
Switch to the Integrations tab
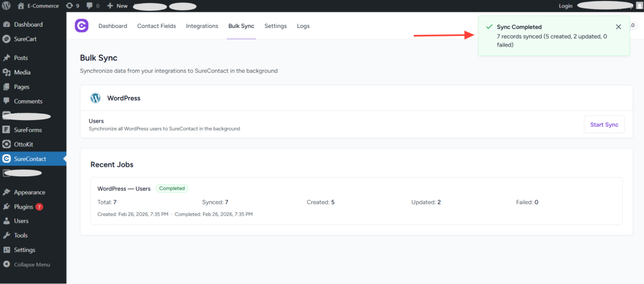coord(202,26)
